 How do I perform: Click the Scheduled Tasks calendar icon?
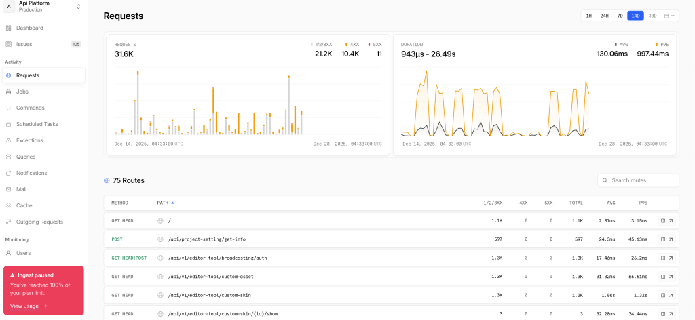[x=9, y=124]
